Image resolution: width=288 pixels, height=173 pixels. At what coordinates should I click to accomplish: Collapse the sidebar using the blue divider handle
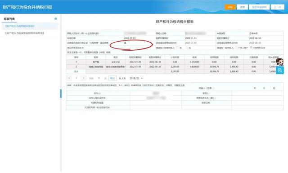[x=61, y=93]
